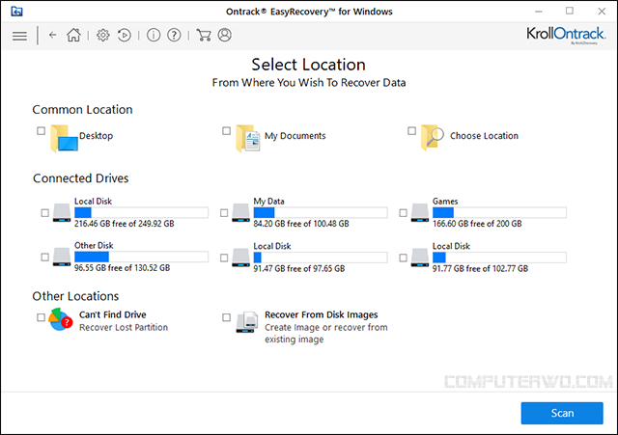Click the Games usage bar
This screenshot has height=435, width=618.
pos(499,212)
